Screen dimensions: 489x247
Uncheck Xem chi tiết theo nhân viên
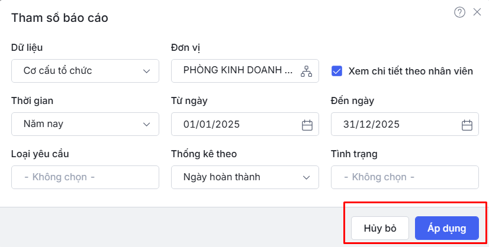337,71
